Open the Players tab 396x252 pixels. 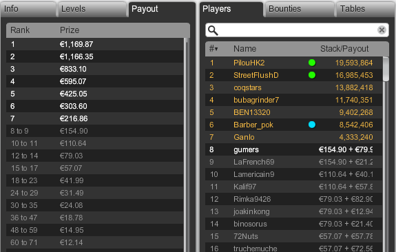(x=231, y=9)
